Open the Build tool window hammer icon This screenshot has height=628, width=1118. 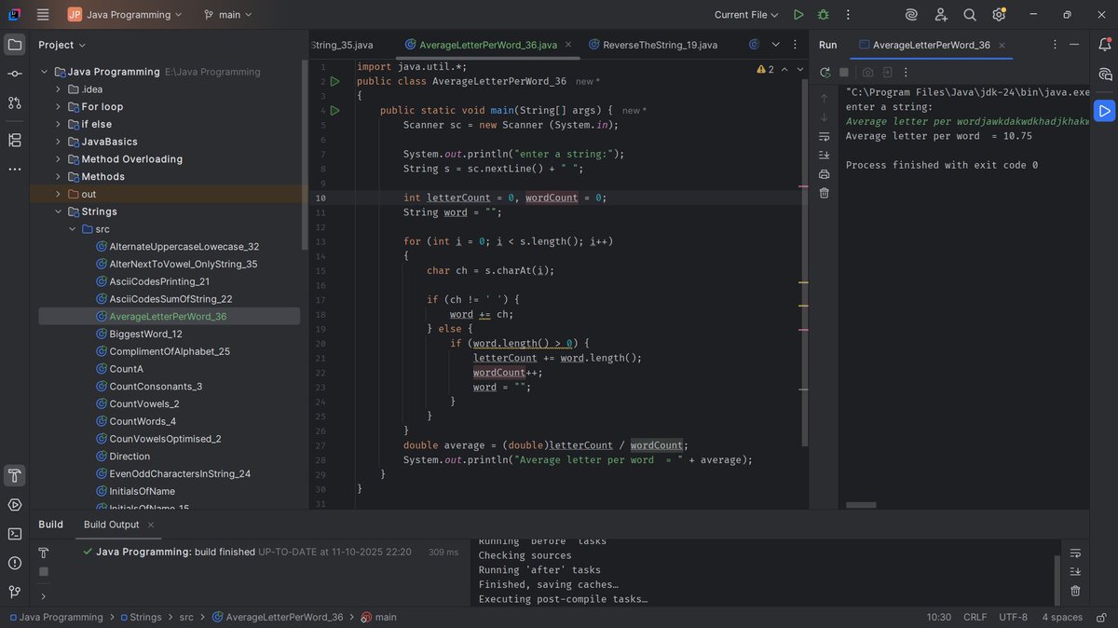pos(15,476)
